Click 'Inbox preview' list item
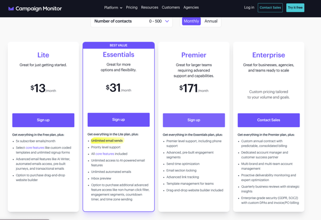 click(x=101, y=178)
